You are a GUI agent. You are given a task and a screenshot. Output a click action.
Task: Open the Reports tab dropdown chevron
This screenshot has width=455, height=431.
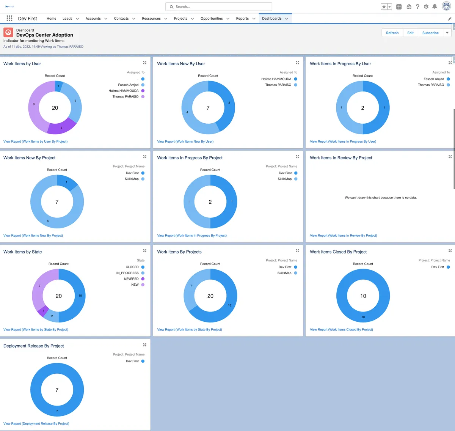point(254,19)
